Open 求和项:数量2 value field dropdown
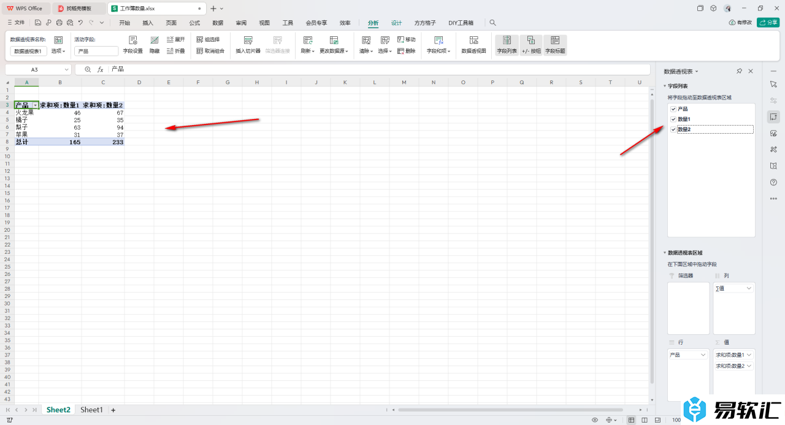This screenshot has width=785, height=425. coord(748,366)
